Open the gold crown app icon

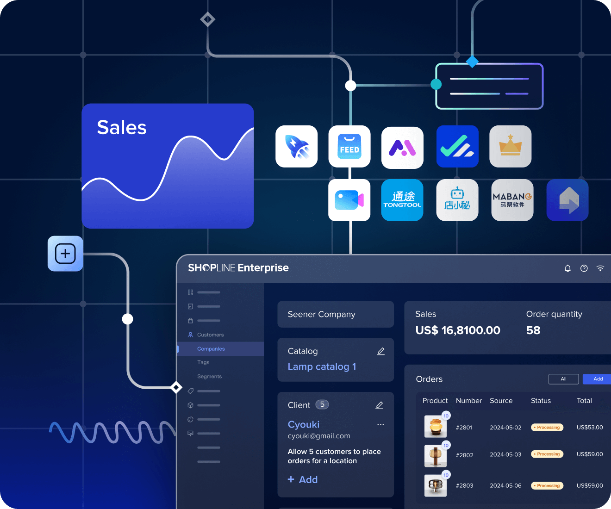511,146
